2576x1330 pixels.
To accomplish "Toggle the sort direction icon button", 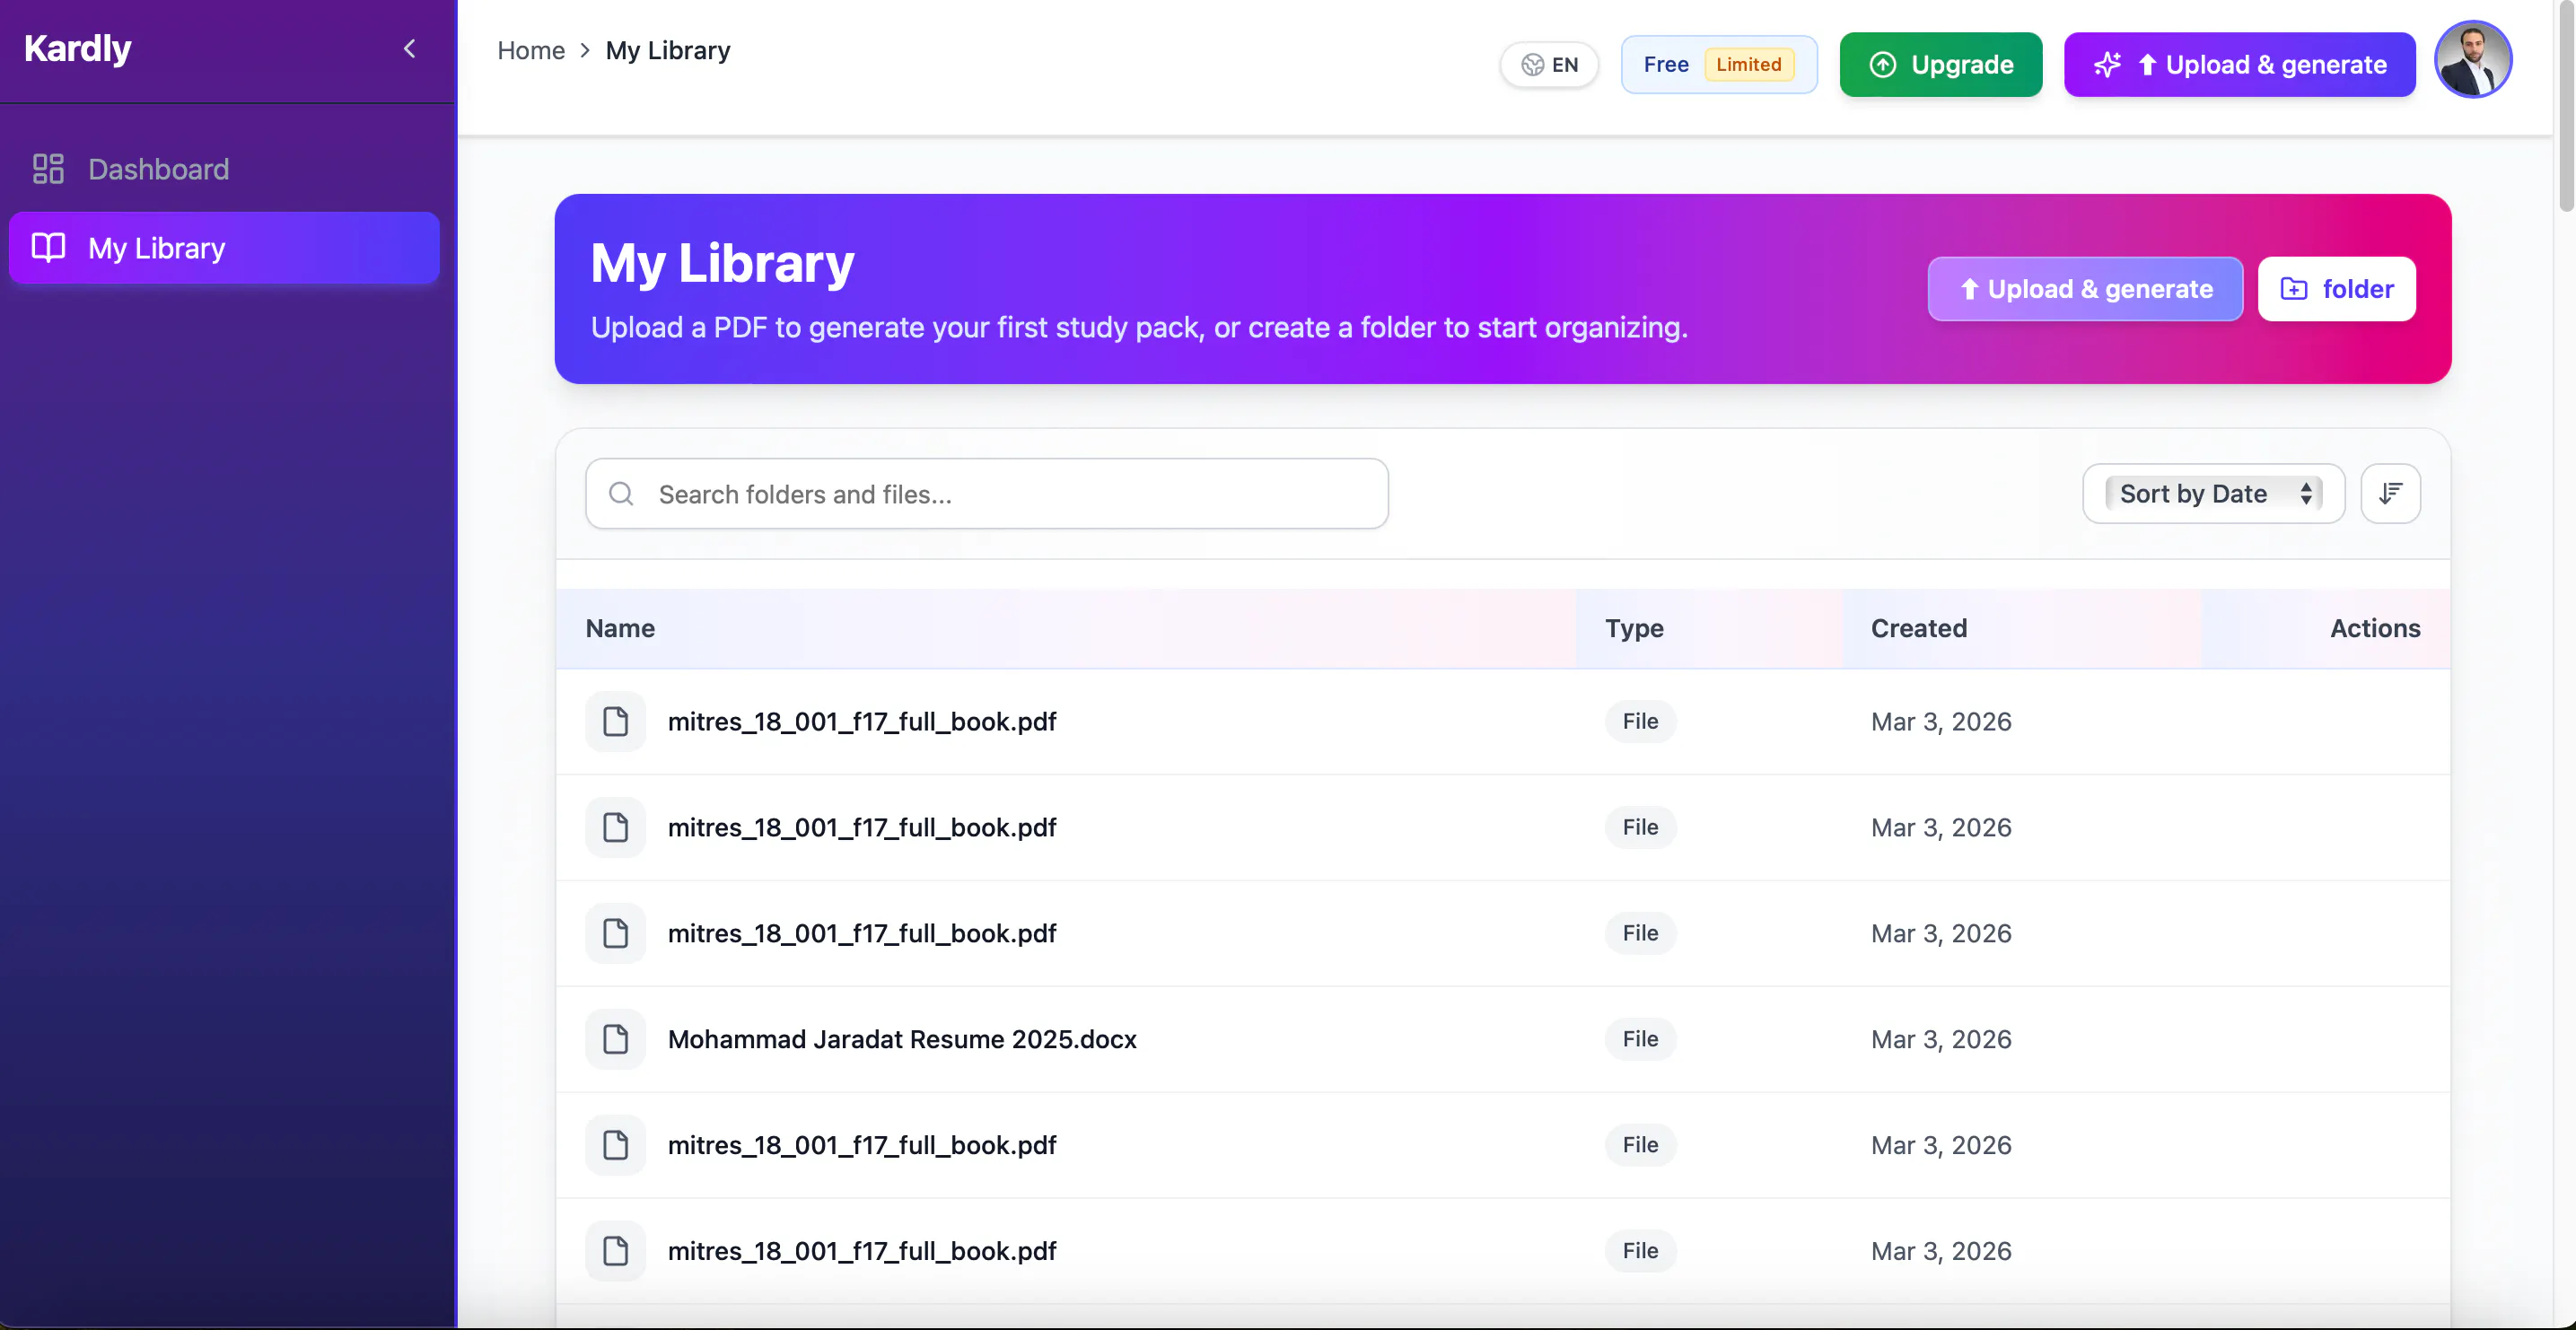I will (2391, 494).
